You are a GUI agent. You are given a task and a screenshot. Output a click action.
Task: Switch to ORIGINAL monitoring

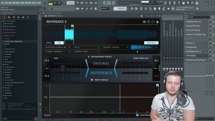(x=101, y=64)
